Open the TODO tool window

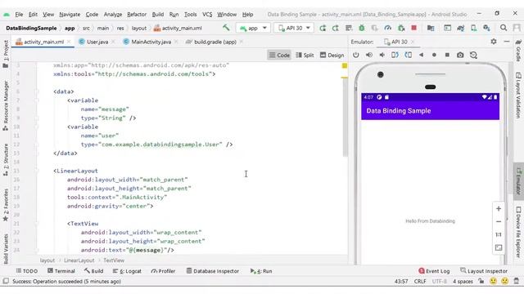[x=27, y=271]
